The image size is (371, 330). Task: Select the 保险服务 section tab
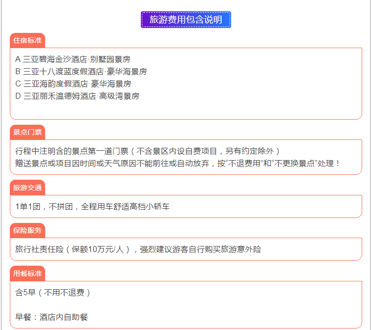27,230
